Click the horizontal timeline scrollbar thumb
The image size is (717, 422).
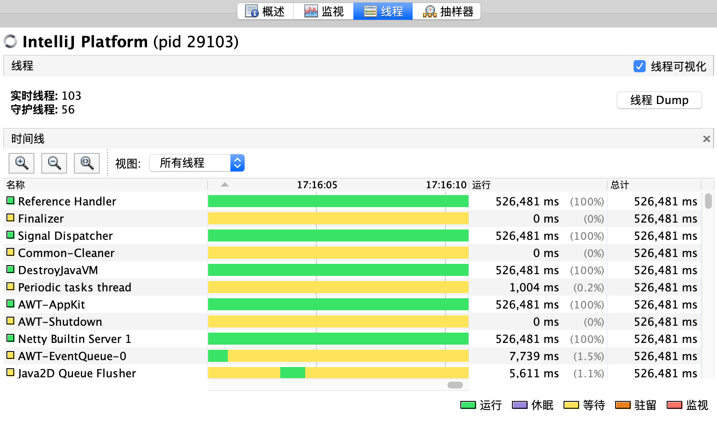[455, 385]
